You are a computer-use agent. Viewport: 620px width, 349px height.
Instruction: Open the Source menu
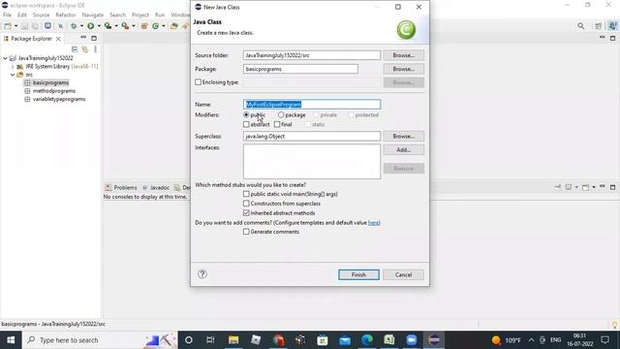click(x=41, y=15)
